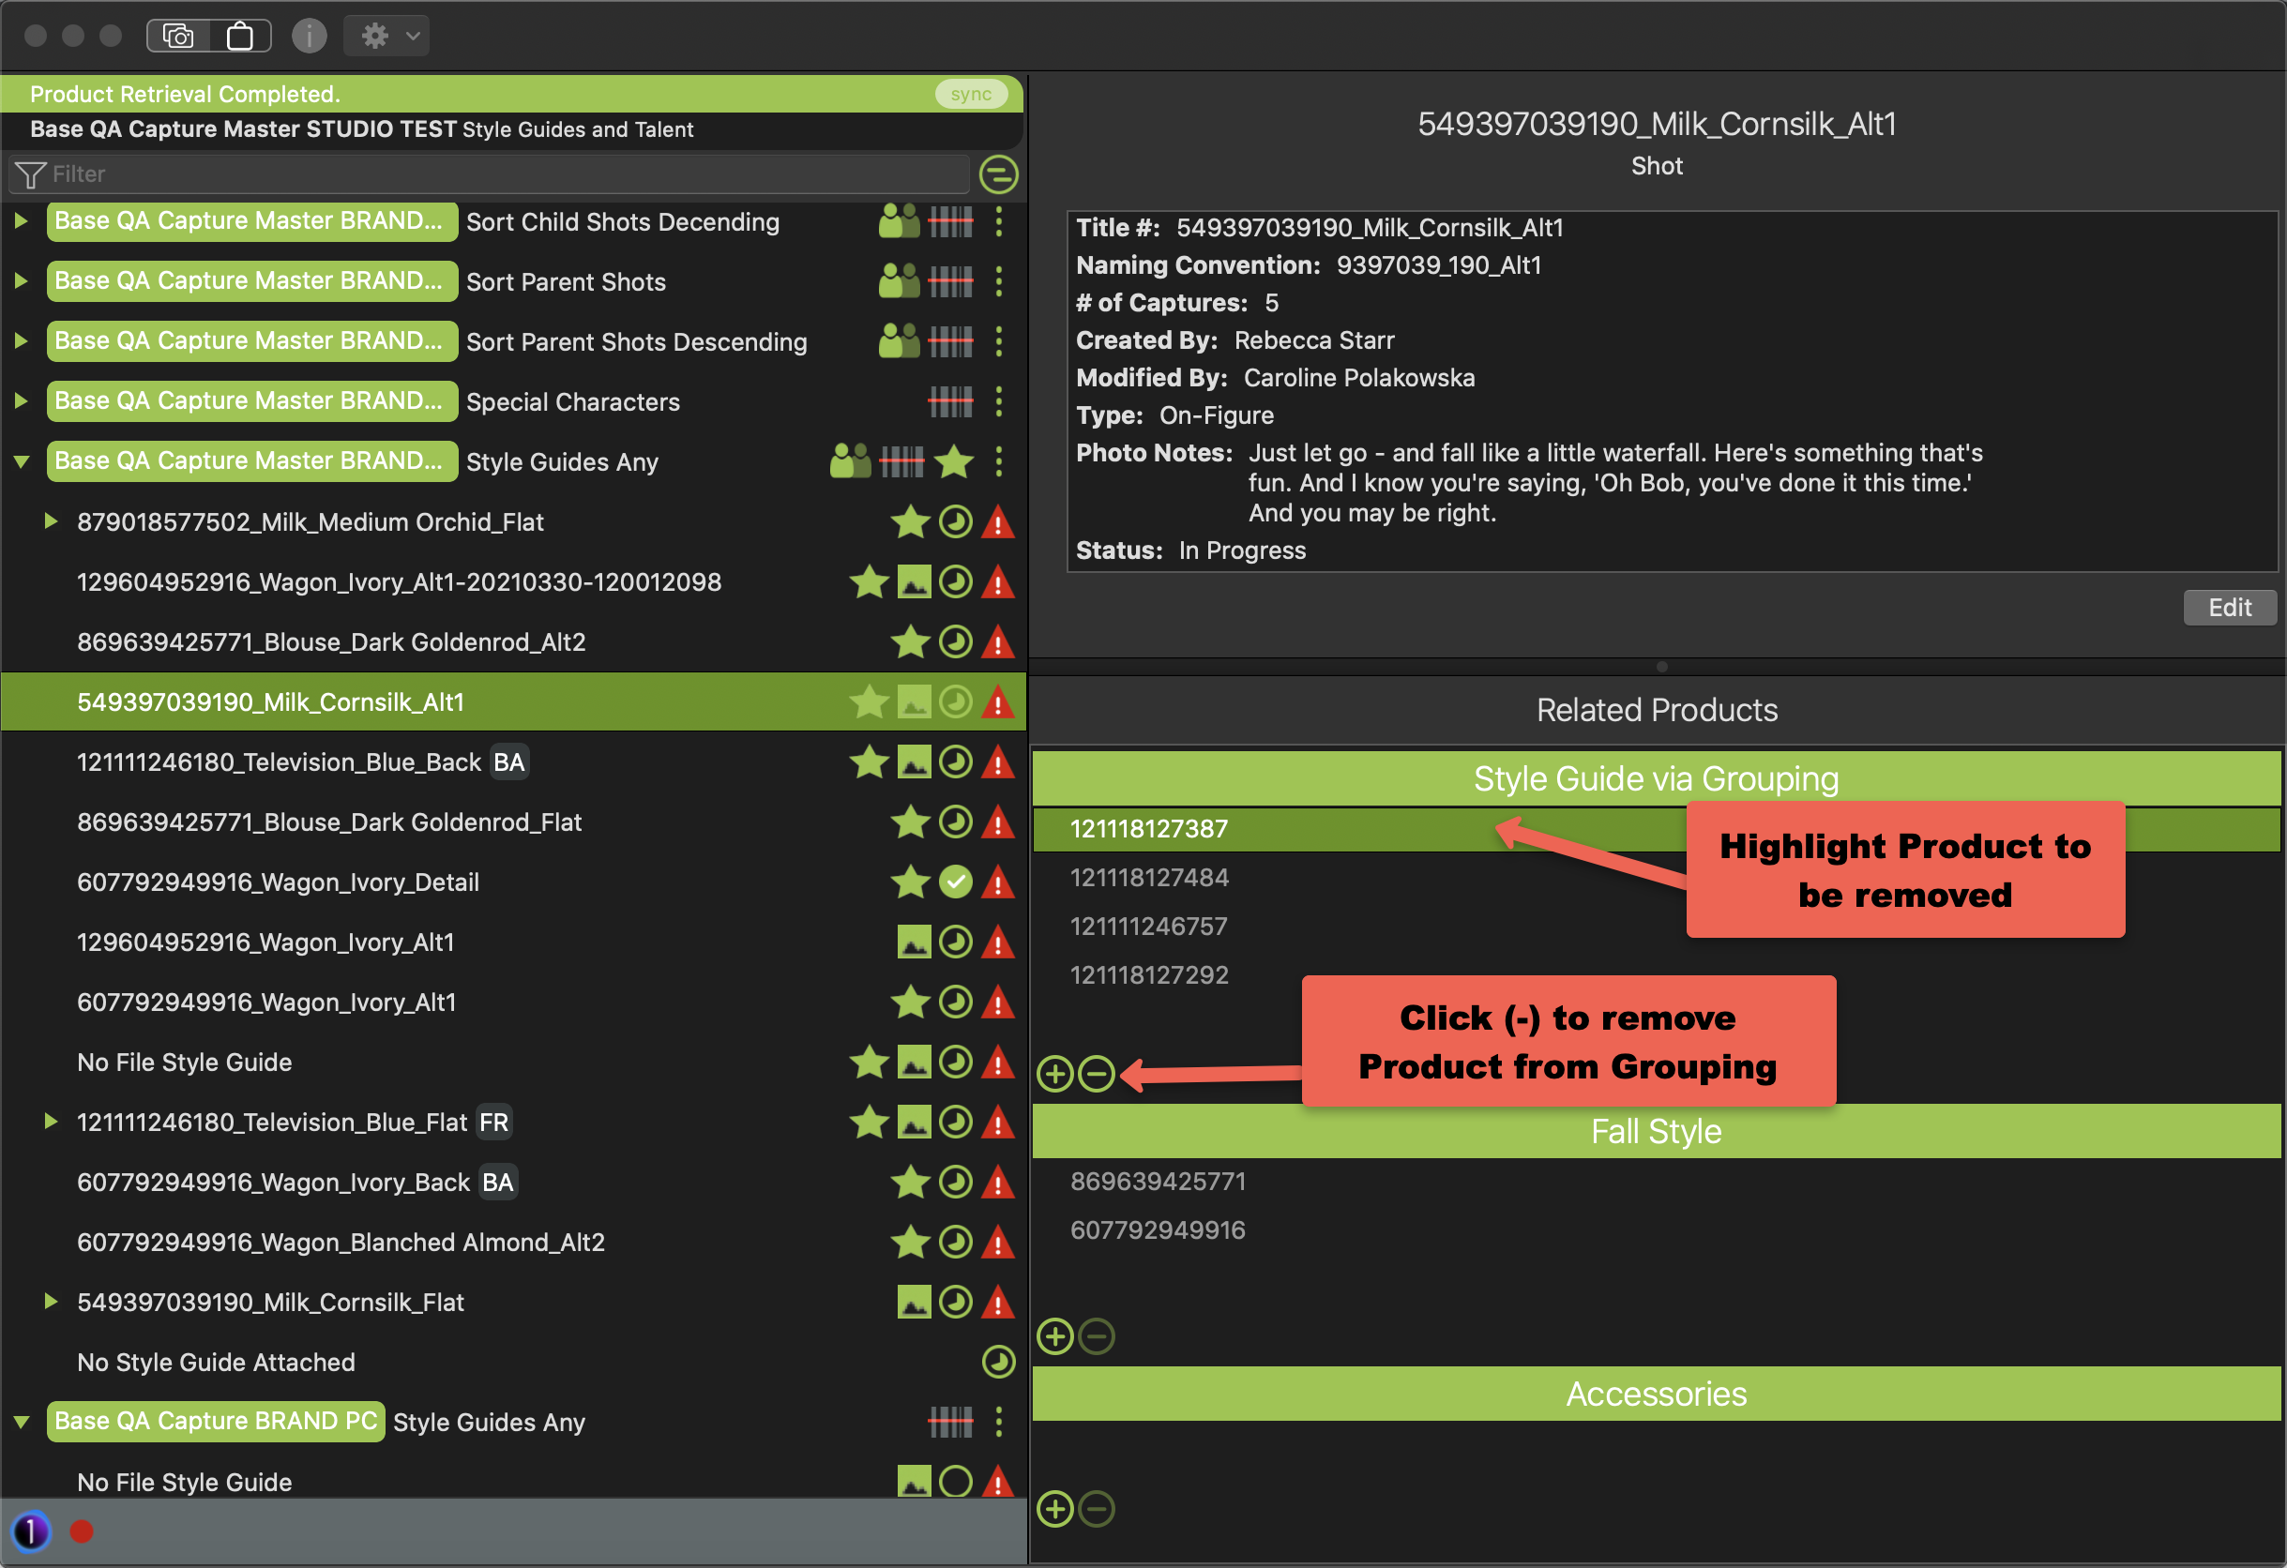This screenshot has width=2287, height=1568.
Task: Click the camera capture icon in toolbar
Action: pos(178,37)
